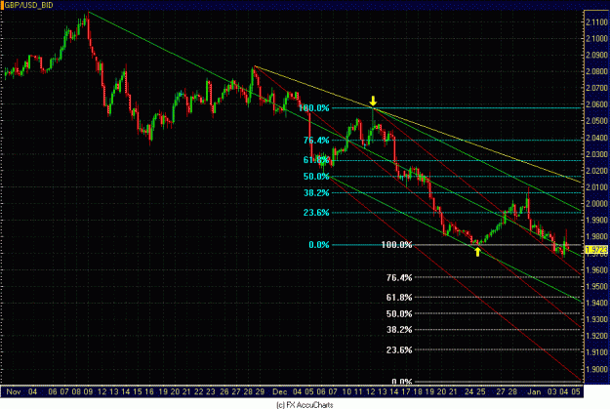The height and width of the screenshot is (409, 610).
Task: Click the 1.9600 price axis label
Action: click(x=596, y=269)
